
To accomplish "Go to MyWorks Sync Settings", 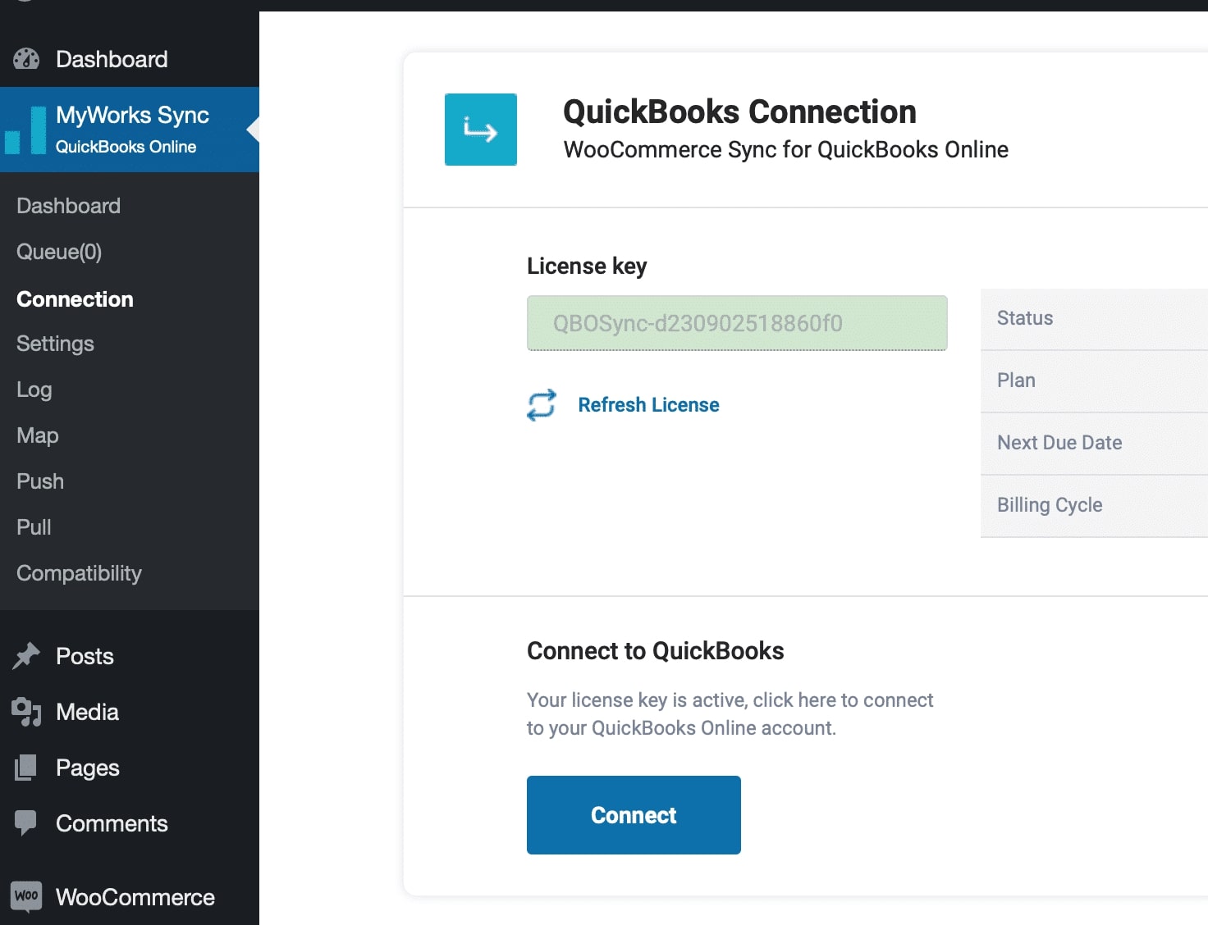I will 55,344.
